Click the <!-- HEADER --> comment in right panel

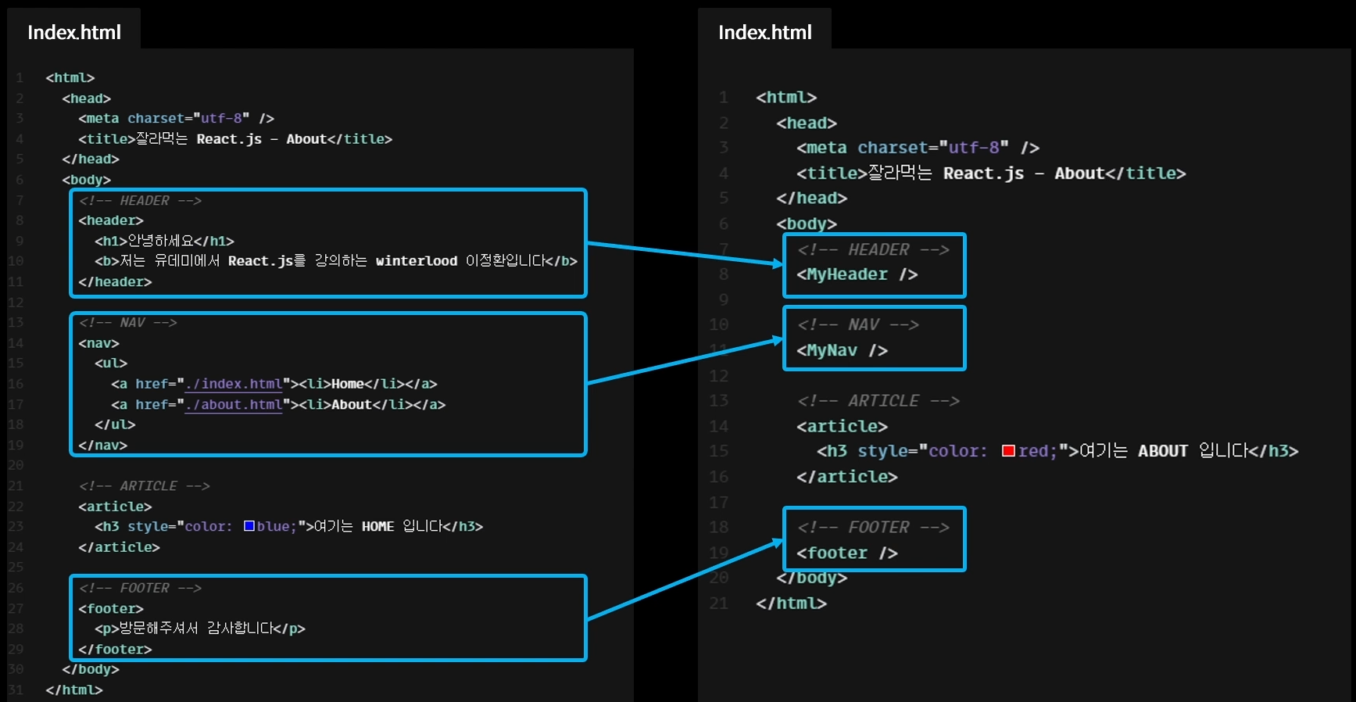873,249
